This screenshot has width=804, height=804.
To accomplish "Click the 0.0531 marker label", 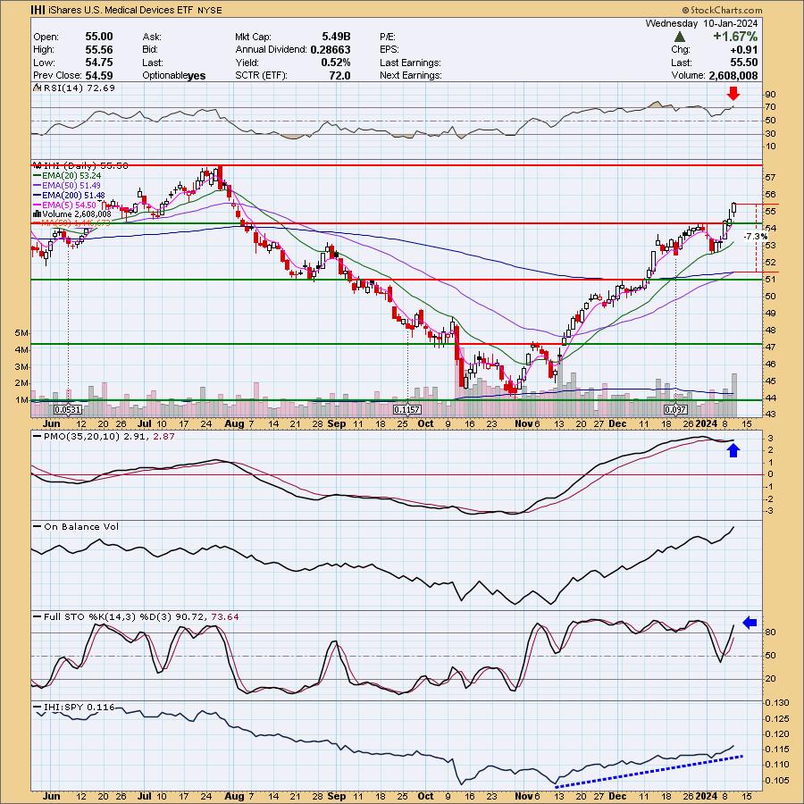I will click(x=68, y=410).
